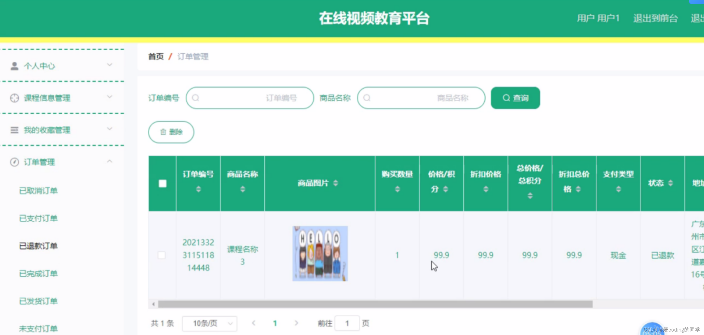
Task: Click the 个人中心 user icon
Action: (14, 66)
